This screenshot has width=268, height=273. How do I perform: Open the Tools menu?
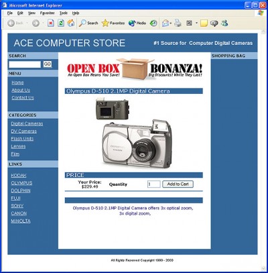(64, 13)
